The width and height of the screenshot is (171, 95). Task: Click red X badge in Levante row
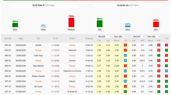167,61
